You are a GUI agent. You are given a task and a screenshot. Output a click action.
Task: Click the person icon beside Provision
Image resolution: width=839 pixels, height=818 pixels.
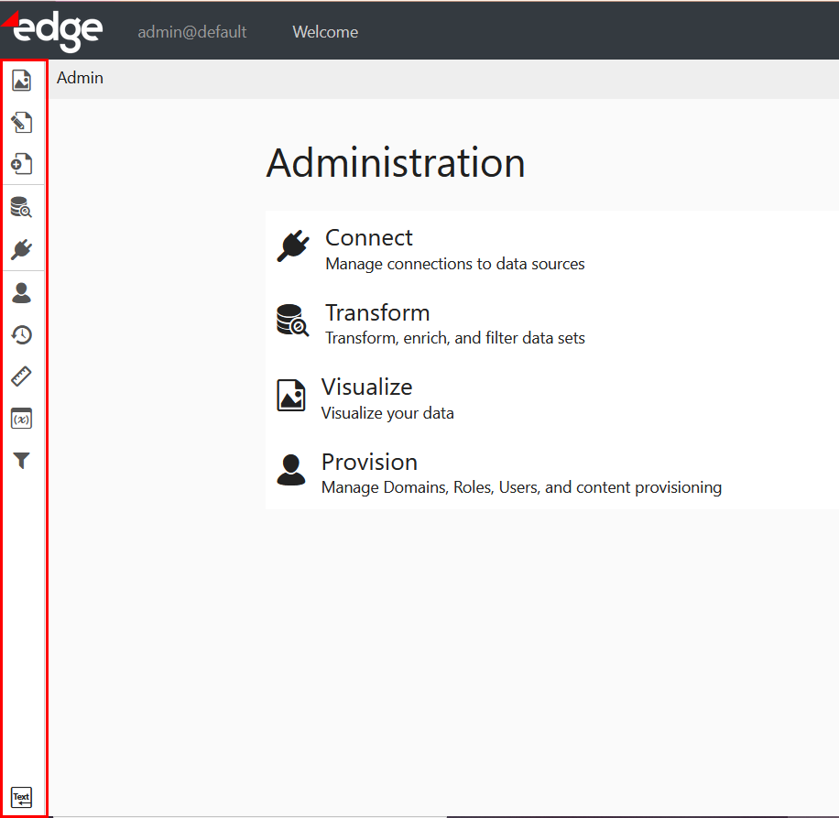click(291, 469)
